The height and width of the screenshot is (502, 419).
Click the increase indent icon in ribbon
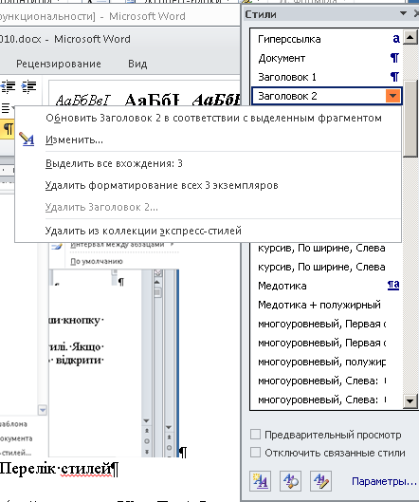point(28,86)
